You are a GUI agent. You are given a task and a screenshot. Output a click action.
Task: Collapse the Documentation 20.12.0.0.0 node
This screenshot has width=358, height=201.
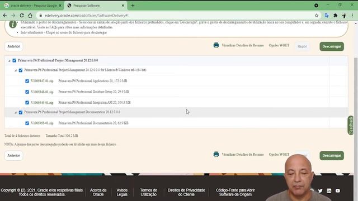(x=16, y=113)
